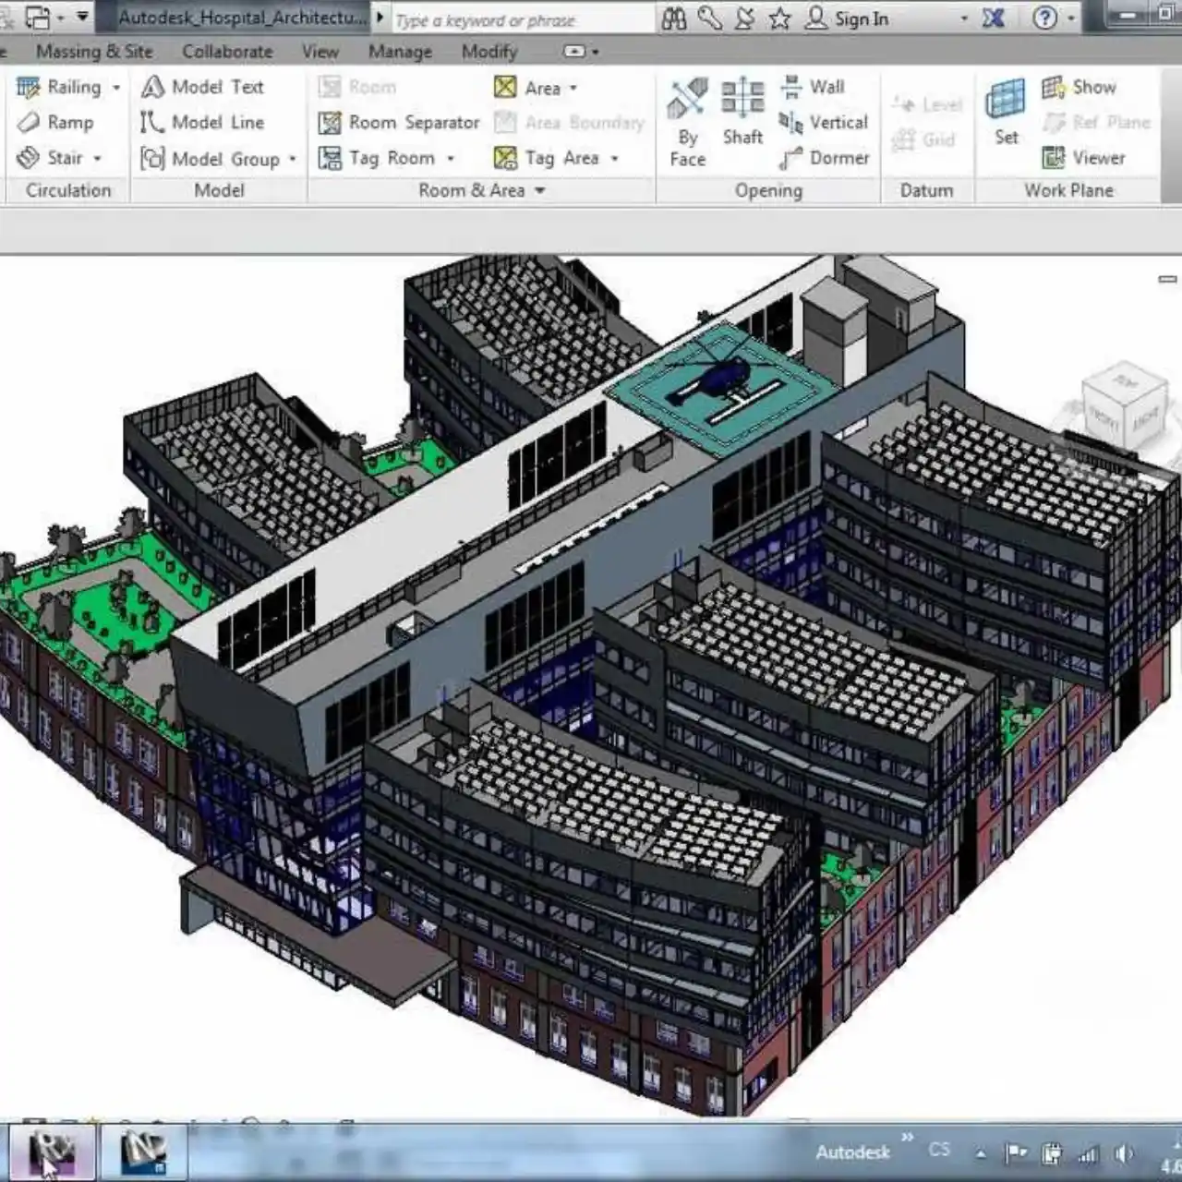Click the binoculars search icon
This screenshot has height=1182, width=1182.
674,18
